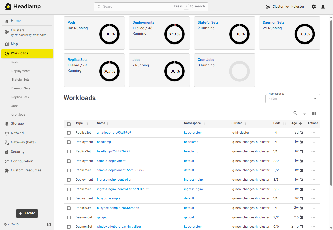Check the checkbox for the gadget DaemonSet
The width and height of the screenshot is (333, 230).
coord(69,217)
